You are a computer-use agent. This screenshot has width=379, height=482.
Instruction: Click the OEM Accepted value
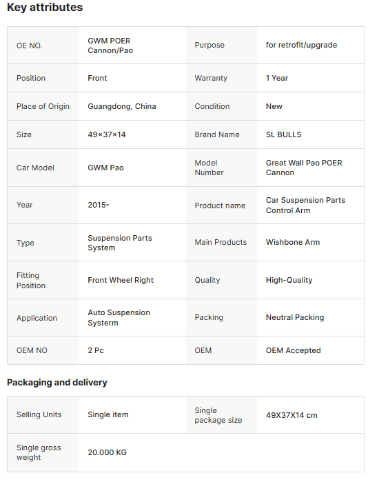[x=293, y=350]
